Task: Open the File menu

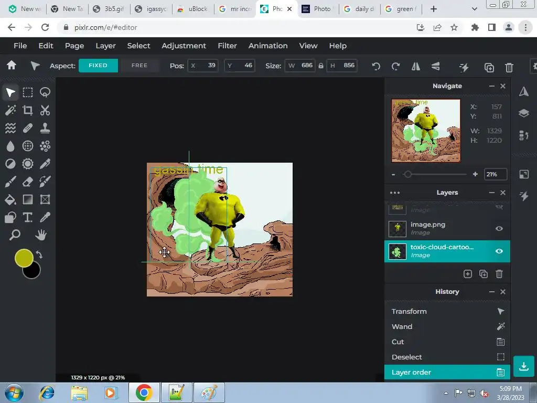Action: coord(20,46)
